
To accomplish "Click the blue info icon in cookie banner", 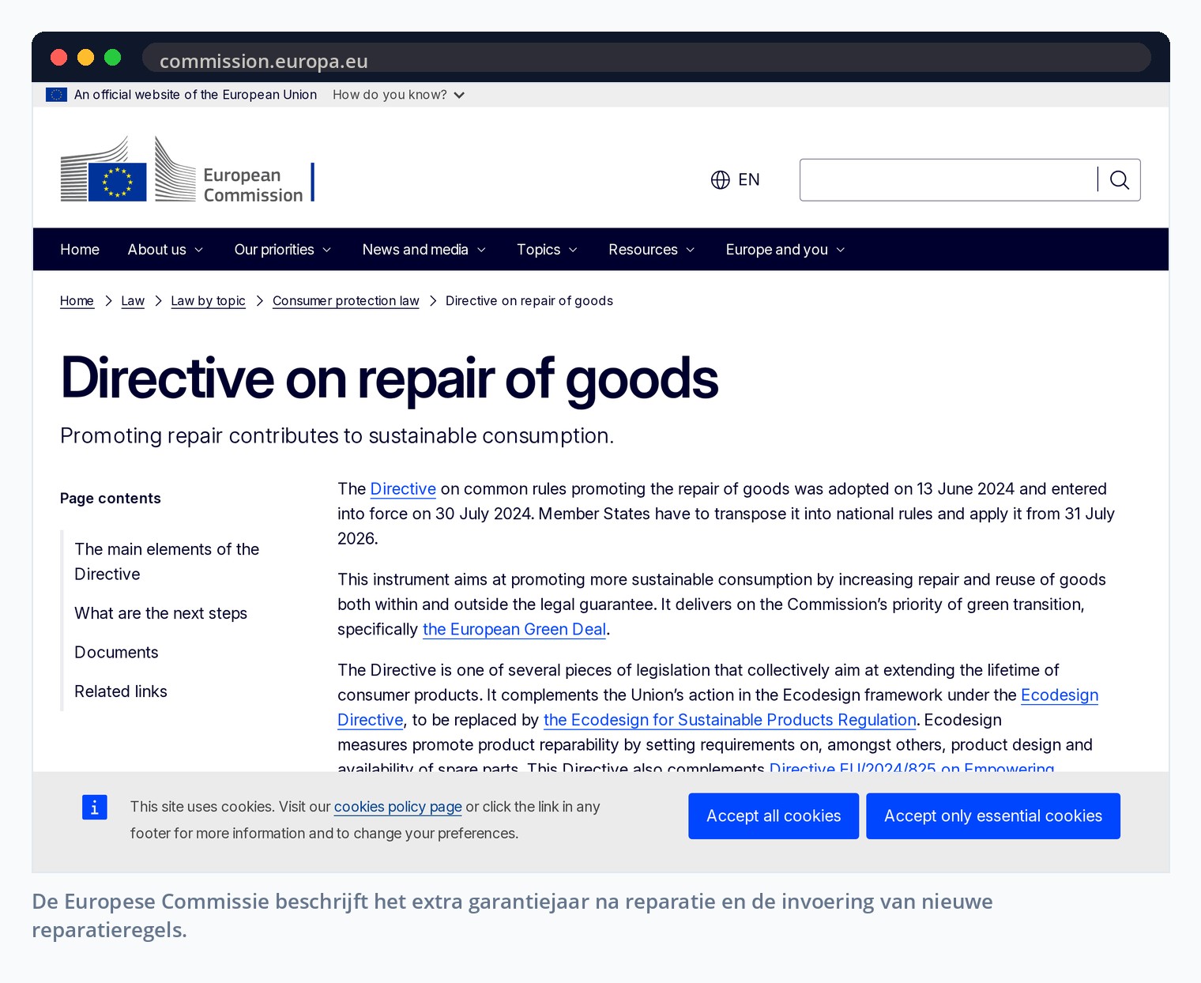I will pyautogui.click(x=95, y=808).
